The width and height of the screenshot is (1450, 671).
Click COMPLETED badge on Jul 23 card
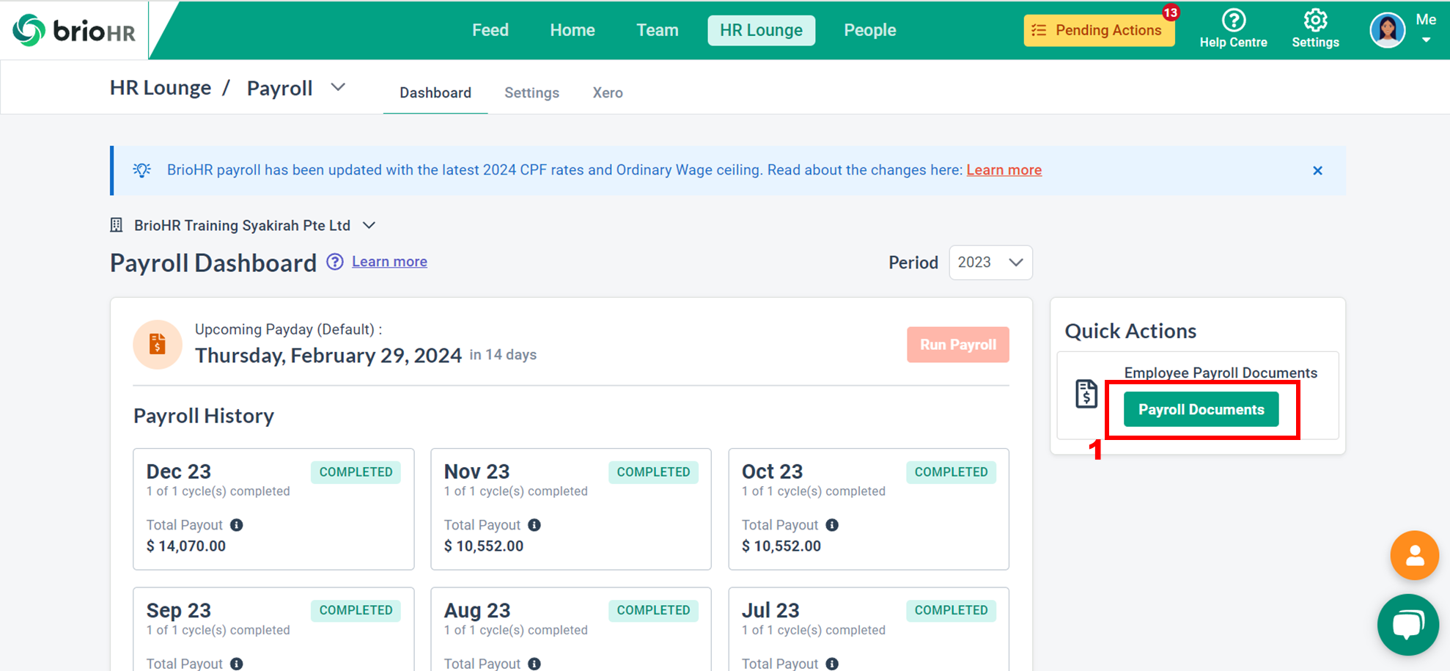coord(951,610)
